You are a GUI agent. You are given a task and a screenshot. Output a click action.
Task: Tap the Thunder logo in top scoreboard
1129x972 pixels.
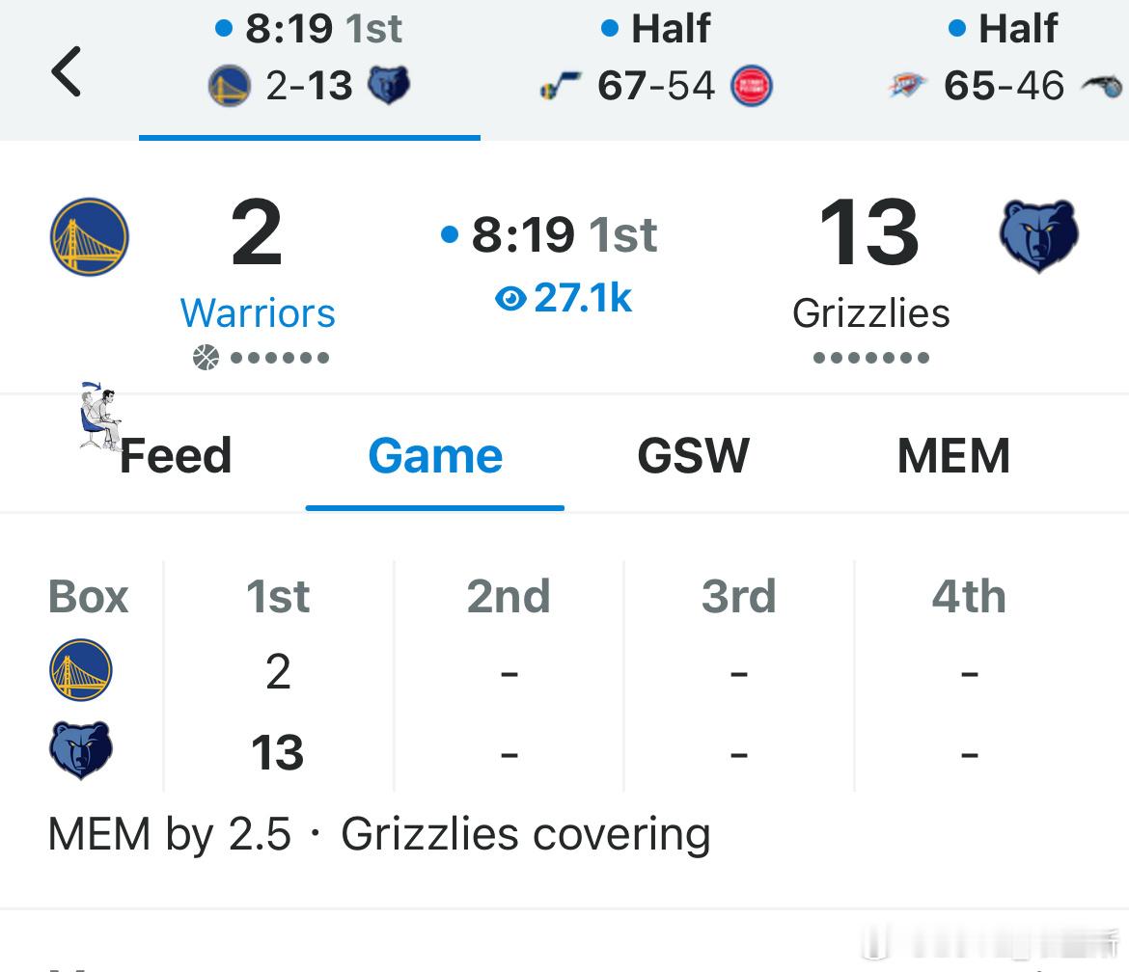pyautogui.click(x=906, y=86)
